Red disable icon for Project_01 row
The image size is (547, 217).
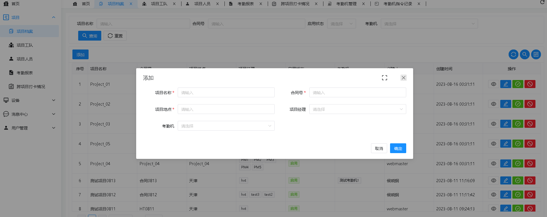(x=530, y=84)
